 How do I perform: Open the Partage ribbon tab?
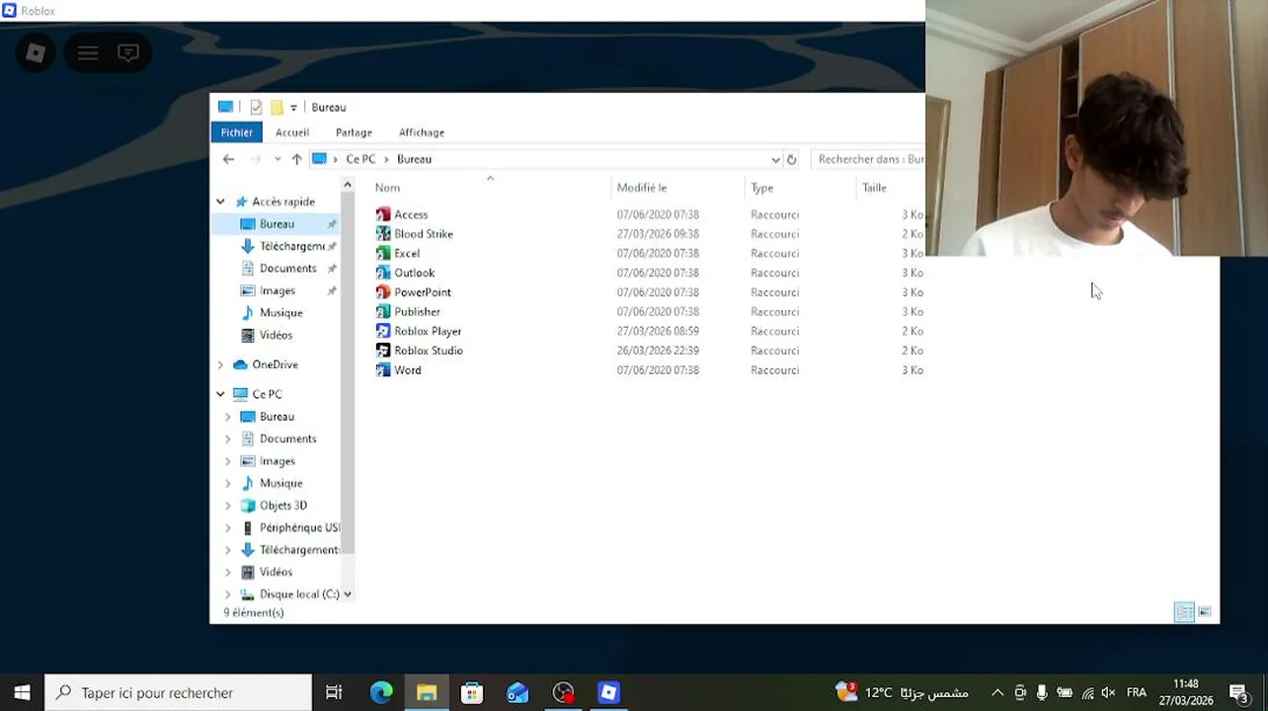coord(354,132)
